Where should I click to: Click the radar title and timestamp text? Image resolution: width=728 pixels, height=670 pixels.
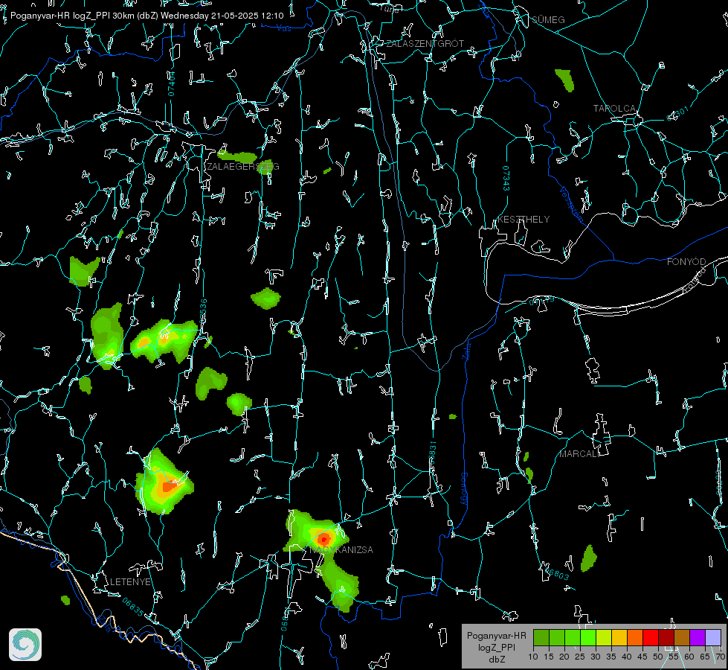[146, 16]
